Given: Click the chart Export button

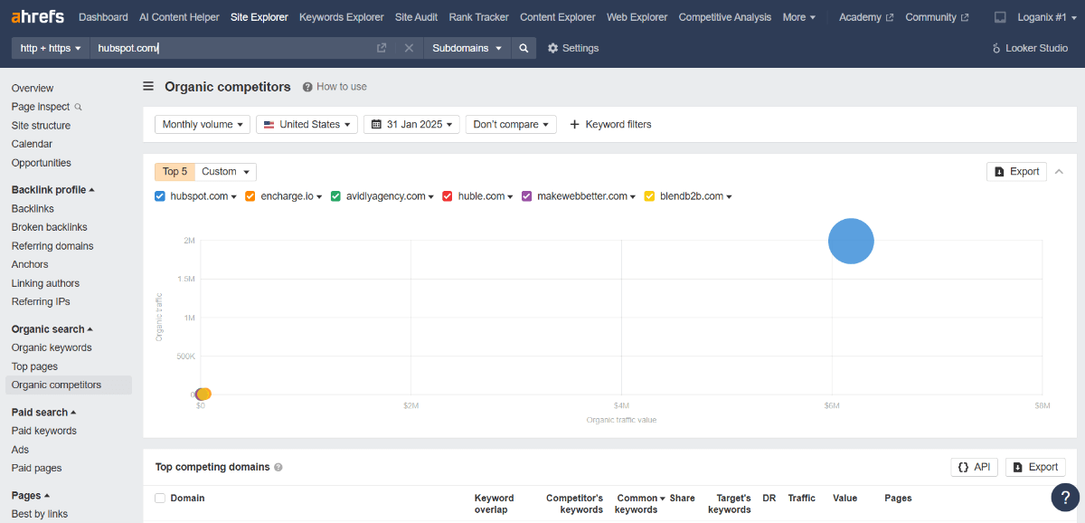Looking at the screenshot, I should point(1016,171).
